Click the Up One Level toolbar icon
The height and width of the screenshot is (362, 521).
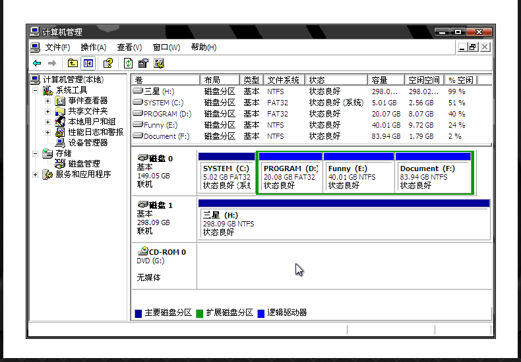pyautogui.click(x=73, y=63)
